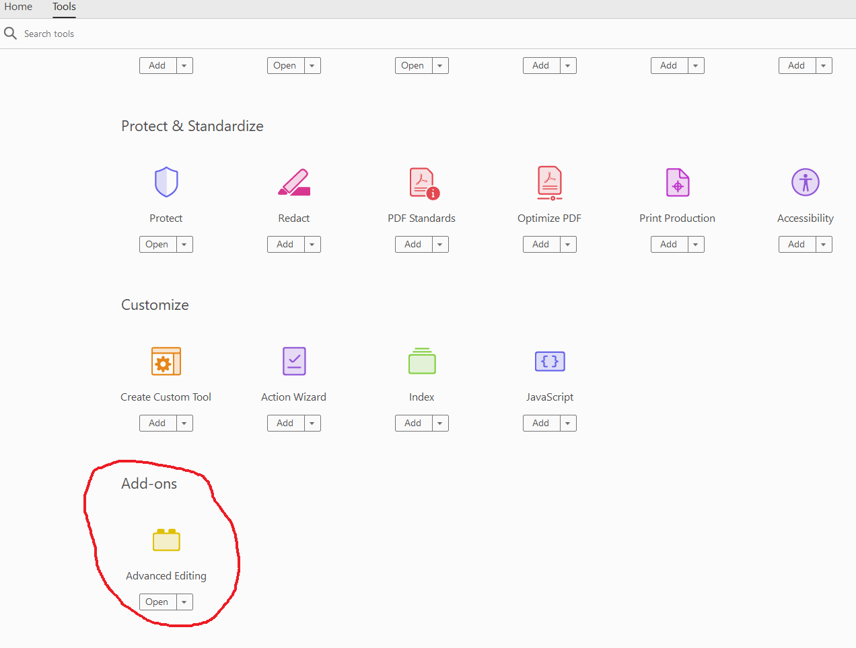Click inside the Search tools field
856x648 pixels.
coord(49,33)
